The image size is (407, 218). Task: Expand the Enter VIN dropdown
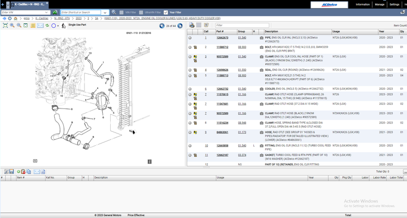pyautogui.click(x=47, y=12)
